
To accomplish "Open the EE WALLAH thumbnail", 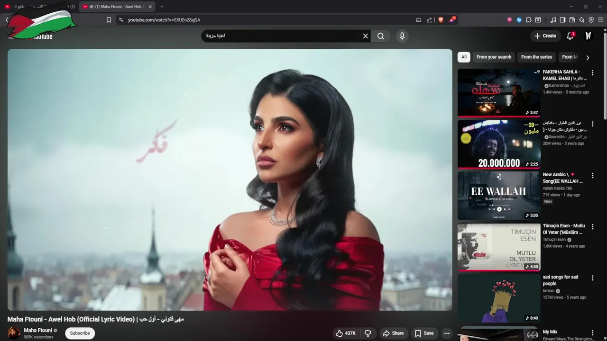I will coord(499,196).
